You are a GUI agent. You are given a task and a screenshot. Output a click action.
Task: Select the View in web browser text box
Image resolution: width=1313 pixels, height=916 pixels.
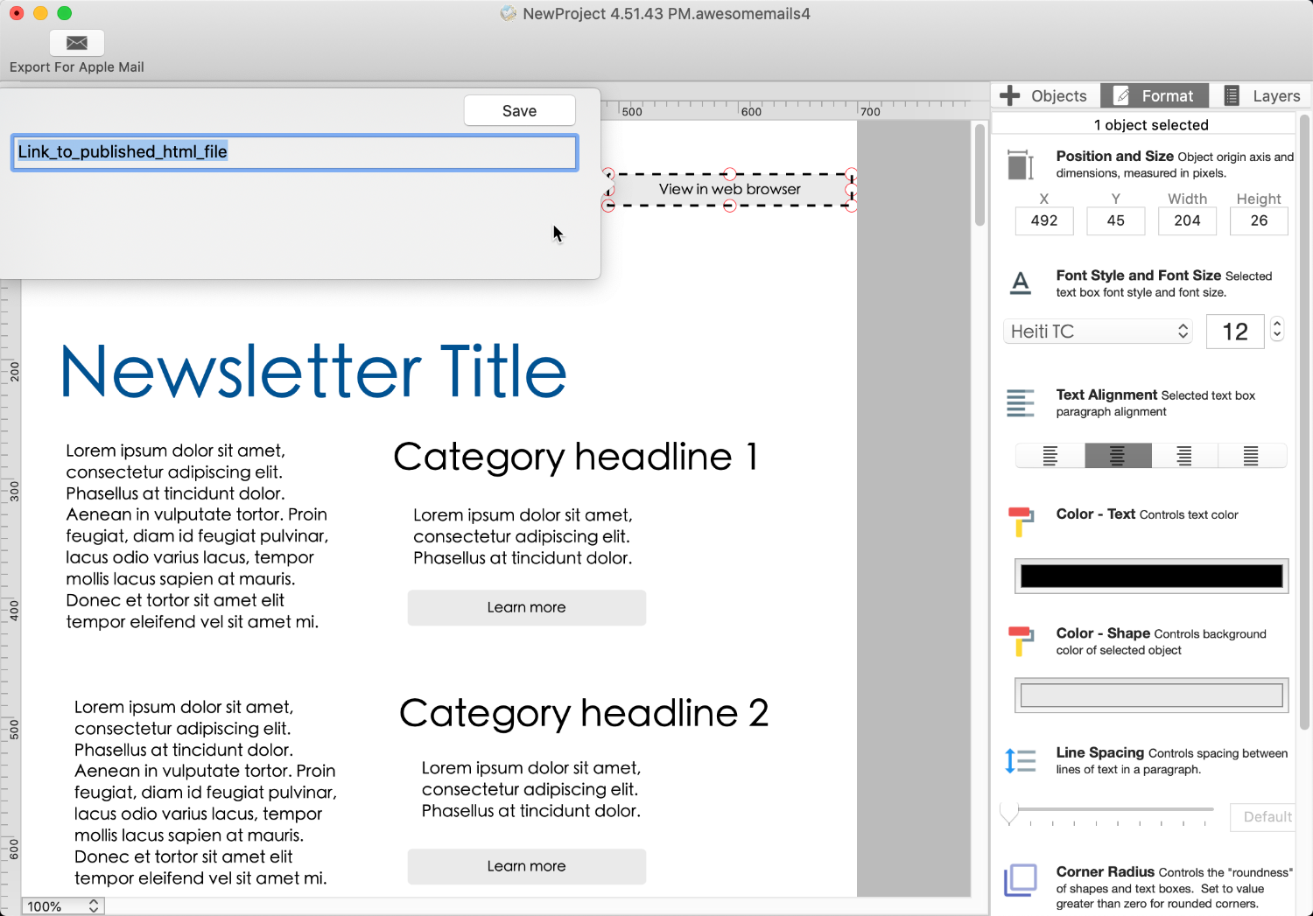(x=729, y=189)
